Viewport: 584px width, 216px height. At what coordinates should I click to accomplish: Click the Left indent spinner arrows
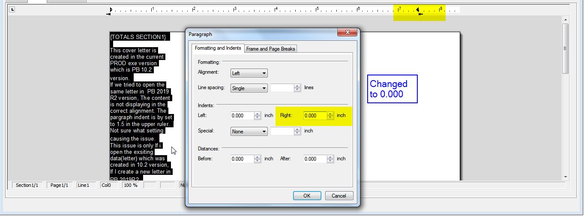[258, 116]
